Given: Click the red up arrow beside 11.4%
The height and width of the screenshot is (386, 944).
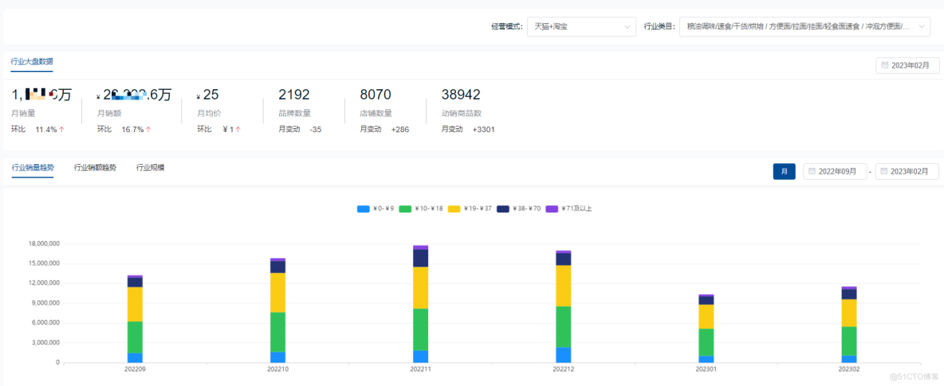Looking at the screenshot, I should point(61,129).
